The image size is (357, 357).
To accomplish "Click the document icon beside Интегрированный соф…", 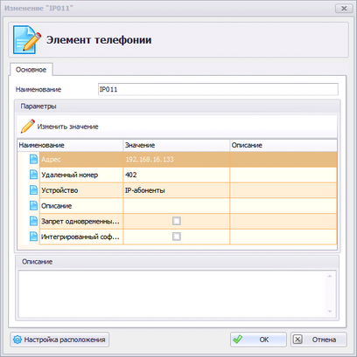I will point(33,237).
